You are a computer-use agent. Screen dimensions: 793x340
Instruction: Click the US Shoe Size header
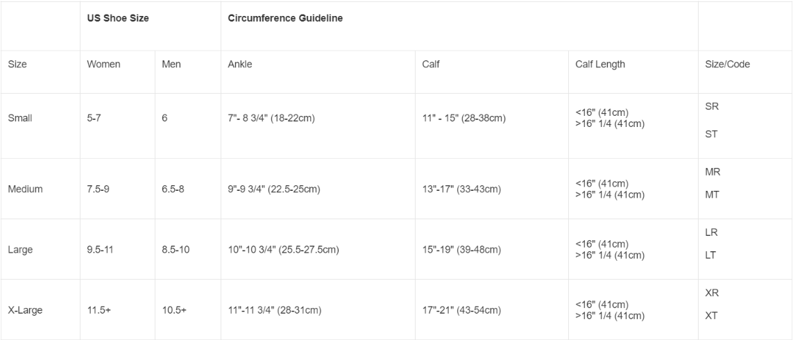[x=118, y=18]
